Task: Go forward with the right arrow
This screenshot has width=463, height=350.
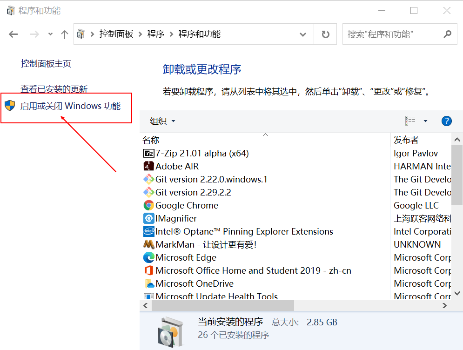Action: coord(34,34)
